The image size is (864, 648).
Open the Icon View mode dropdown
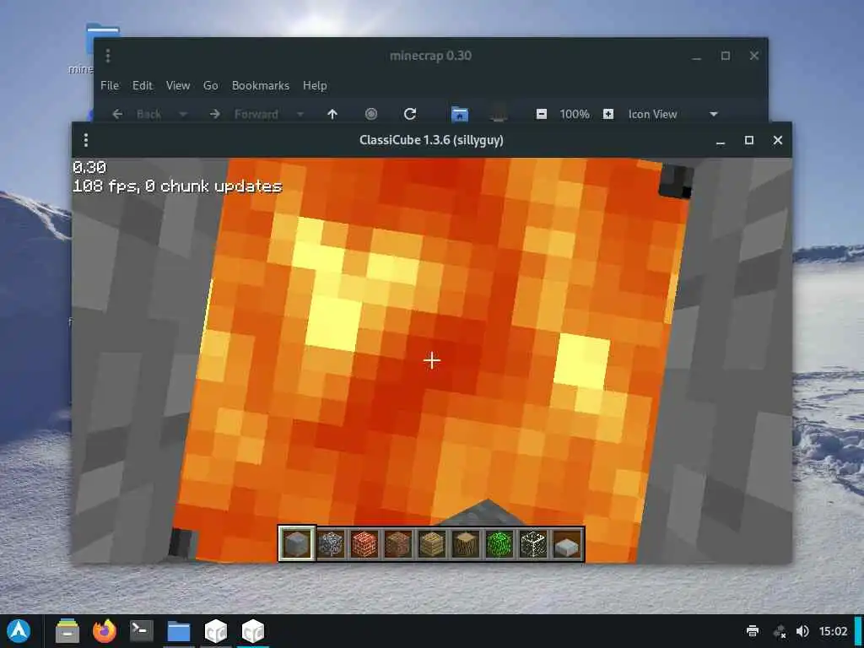point(673,114)
